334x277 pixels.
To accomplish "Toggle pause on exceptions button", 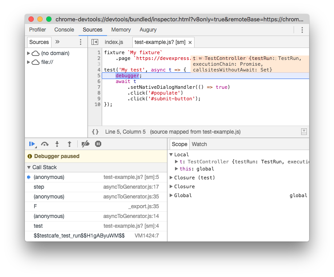I will (98, 144).
